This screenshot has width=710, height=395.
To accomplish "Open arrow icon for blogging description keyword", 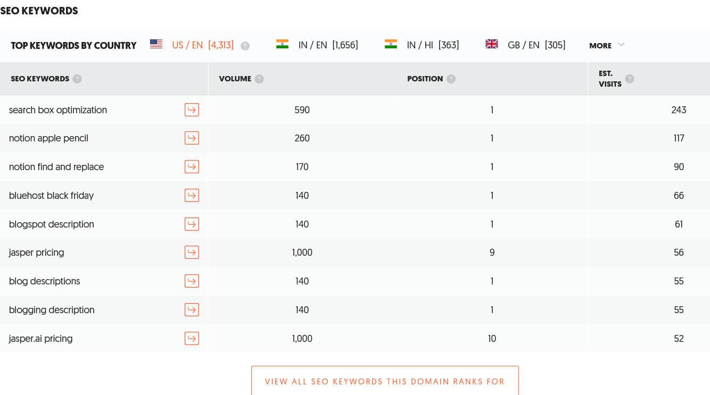I will (x=192, y=310).
